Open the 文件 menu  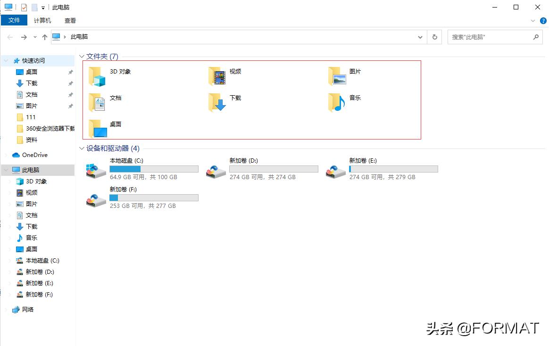[14, 20]
